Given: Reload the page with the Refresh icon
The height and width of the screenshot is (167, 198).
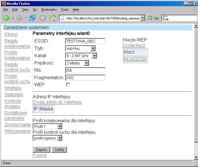Looking at the screenshot, I should click(x=32, y=18).
